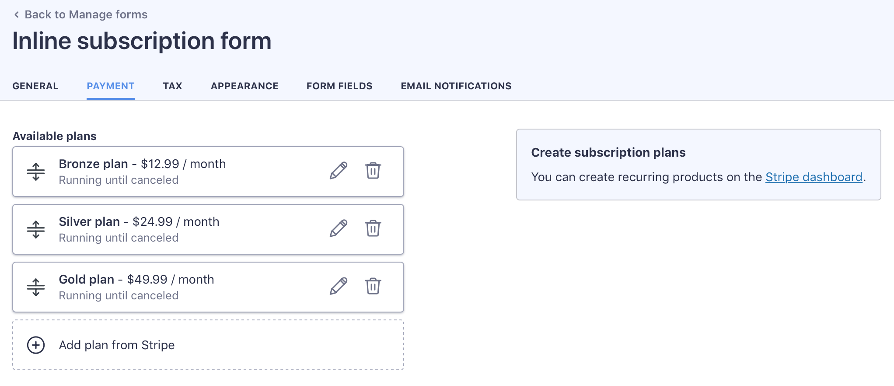Select the Payment tab
The image size is (894, 386).
(x=111, y=86)
